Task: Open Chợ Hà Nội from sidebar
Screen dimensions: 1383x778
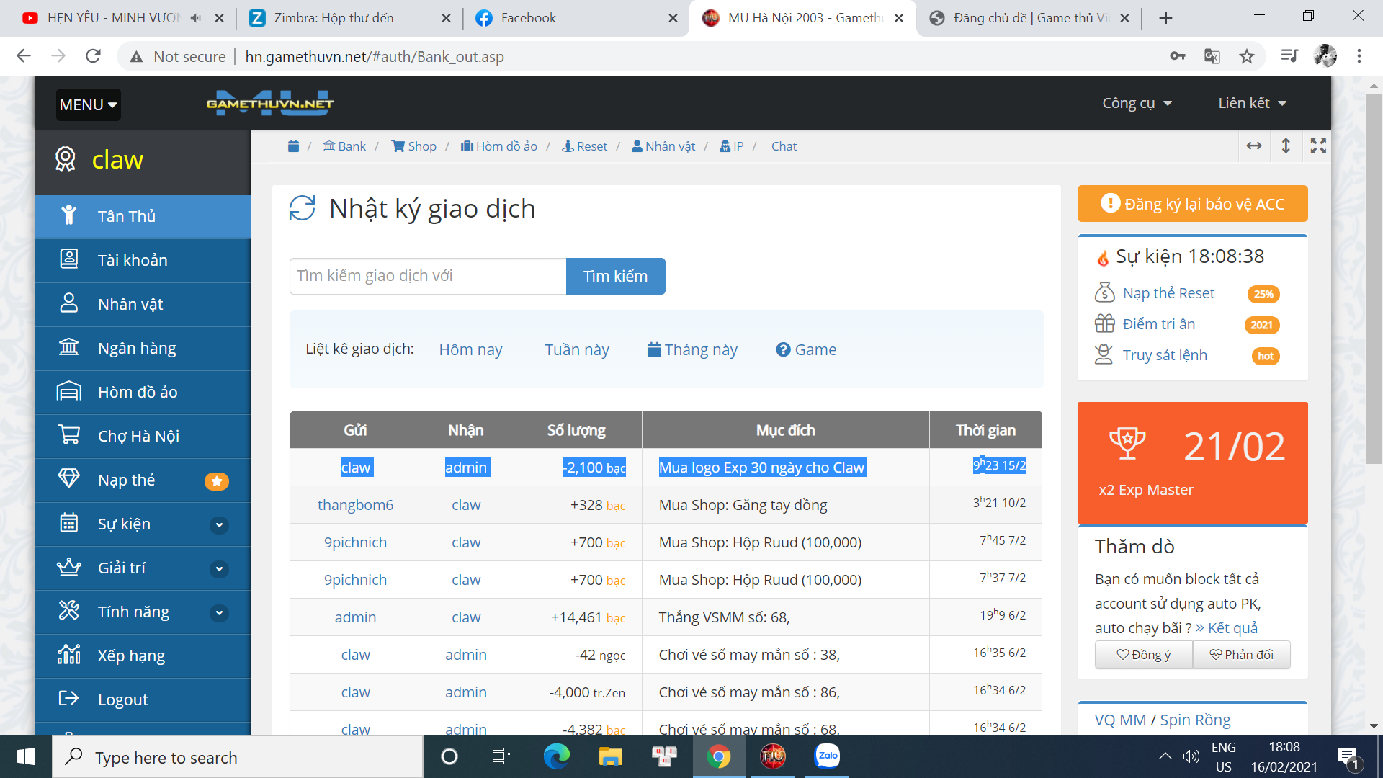Action: [138, 436]
